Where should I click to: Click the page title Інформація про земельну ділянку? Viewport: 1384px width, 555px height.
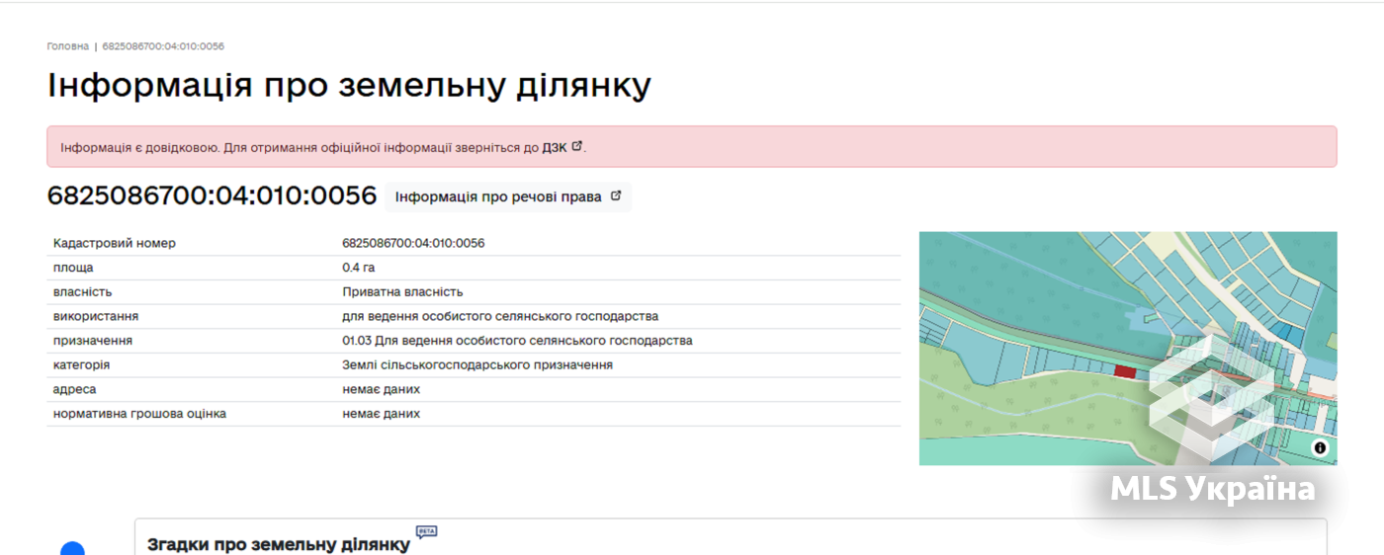[x=349, y=86]
